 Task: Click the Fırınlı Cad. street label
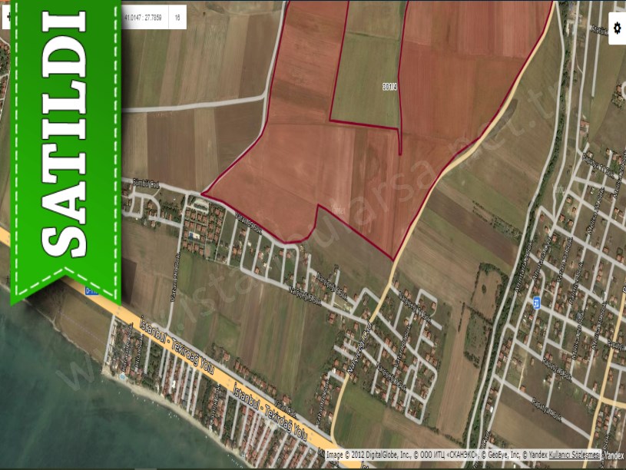coord(144,184)
